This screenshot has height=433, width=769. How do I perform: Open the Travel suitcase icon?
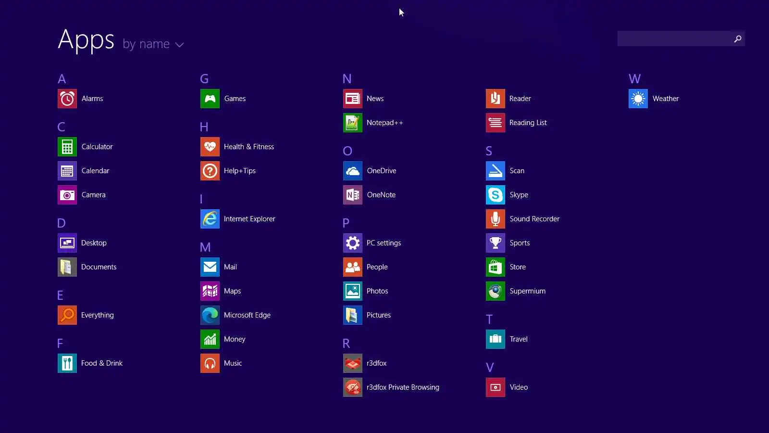pyautogui.click(x=496, y=339)
